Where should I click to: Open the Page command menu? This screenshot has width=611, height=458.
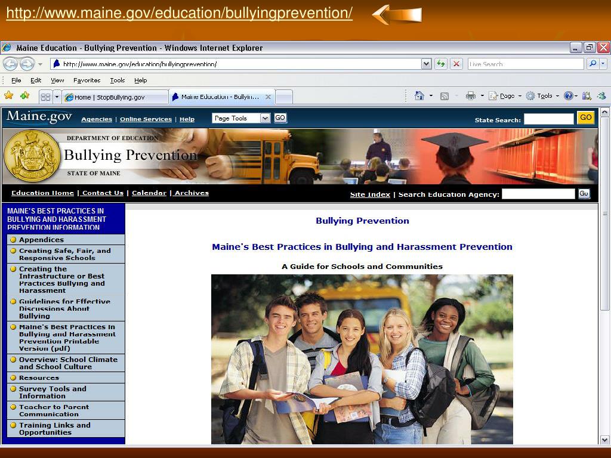click(x=505, y=96)
